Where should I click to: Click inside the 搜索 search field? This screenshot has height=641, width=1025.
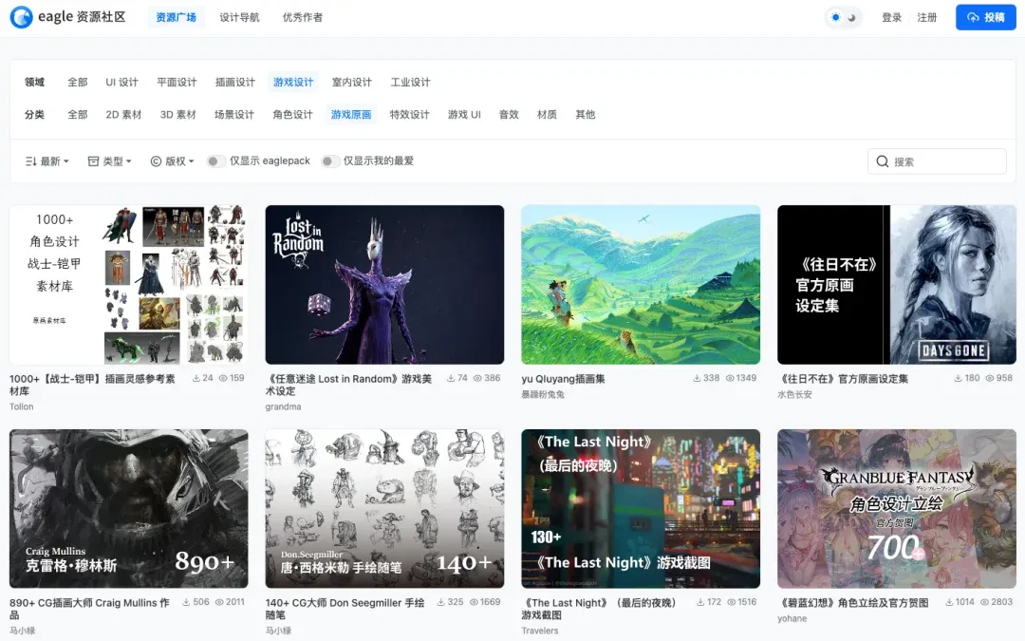[937, 161]
